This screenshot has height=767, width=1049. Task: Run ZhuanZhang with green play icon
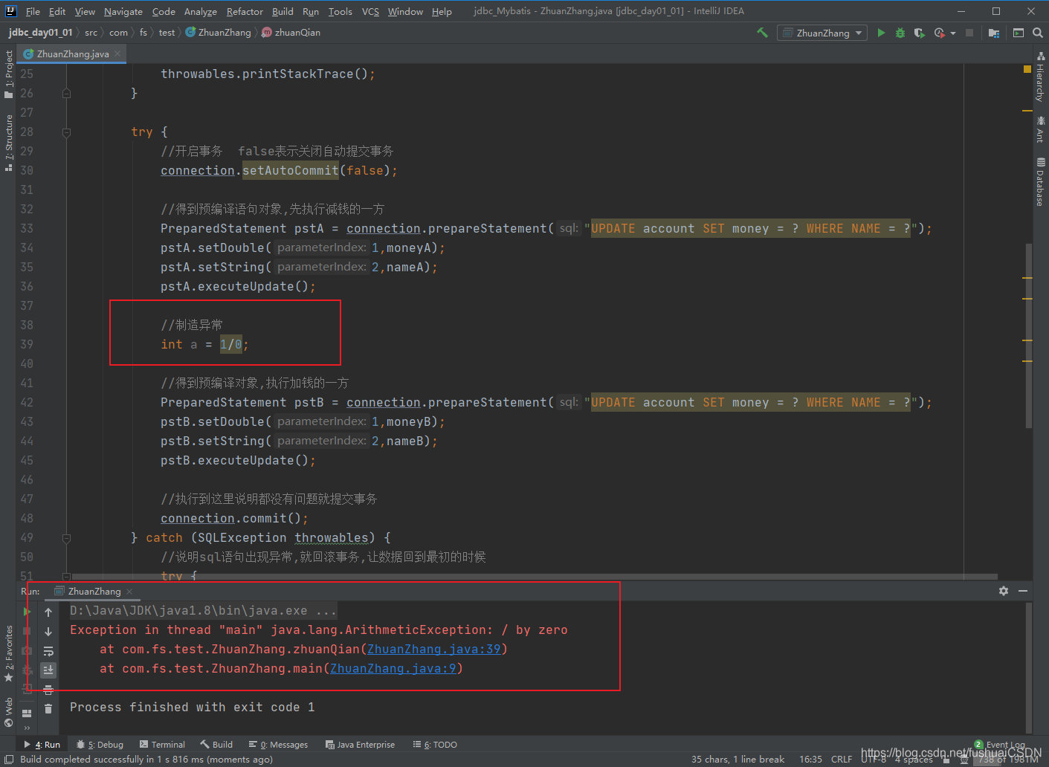tap(881, 33)
